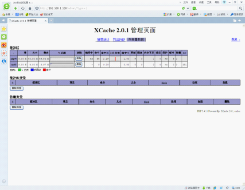Open the 文件 menu
Viewport: 245px width, 190px height.
(186, 2)
